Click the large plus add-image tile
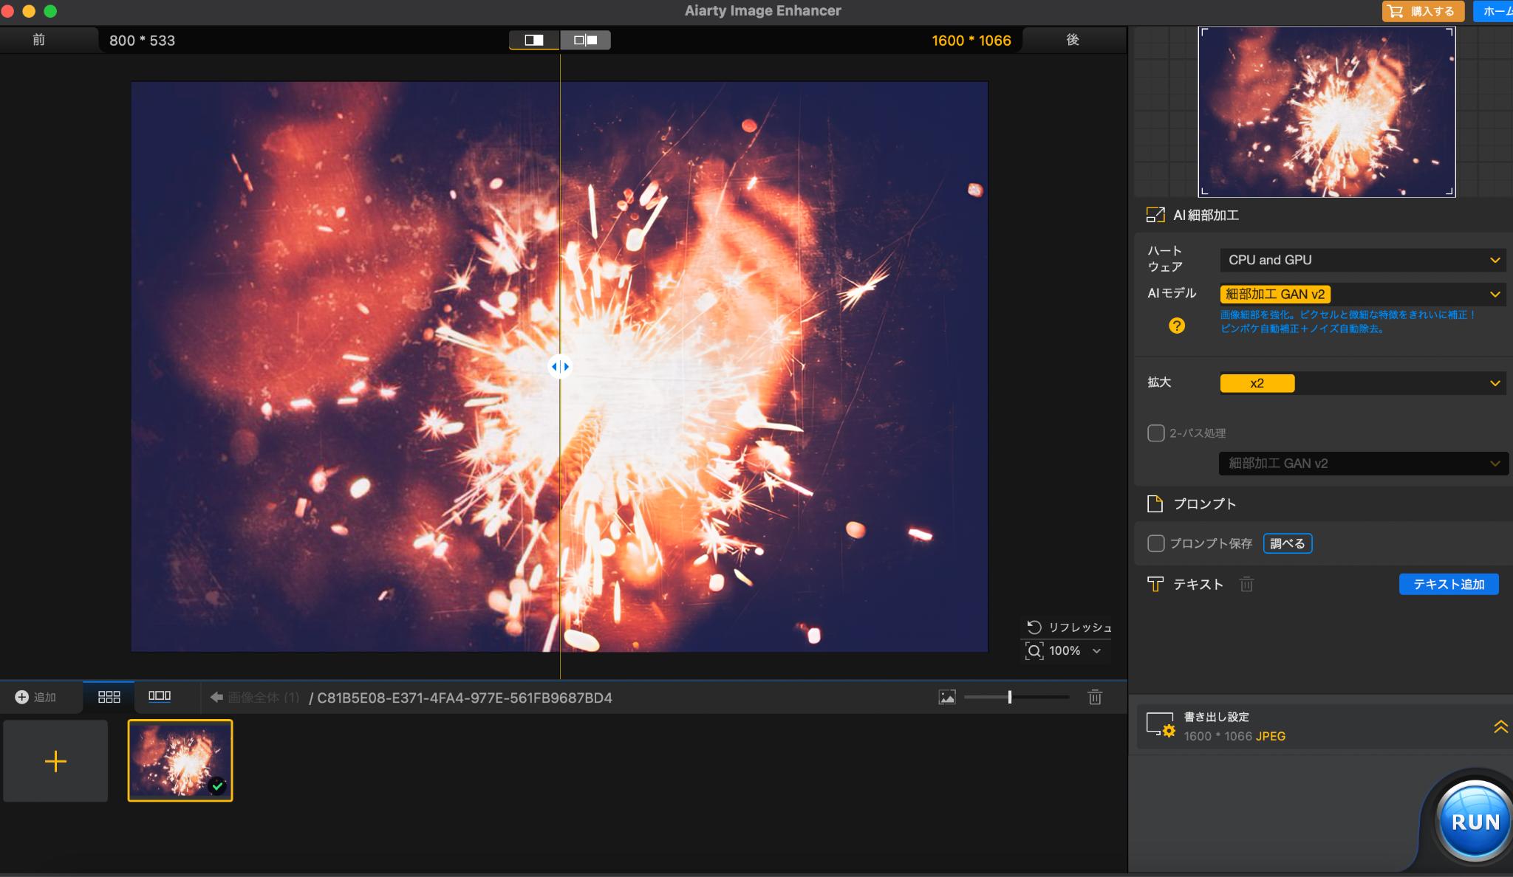Screen dimensions: 1513x877 pos(55,761)
